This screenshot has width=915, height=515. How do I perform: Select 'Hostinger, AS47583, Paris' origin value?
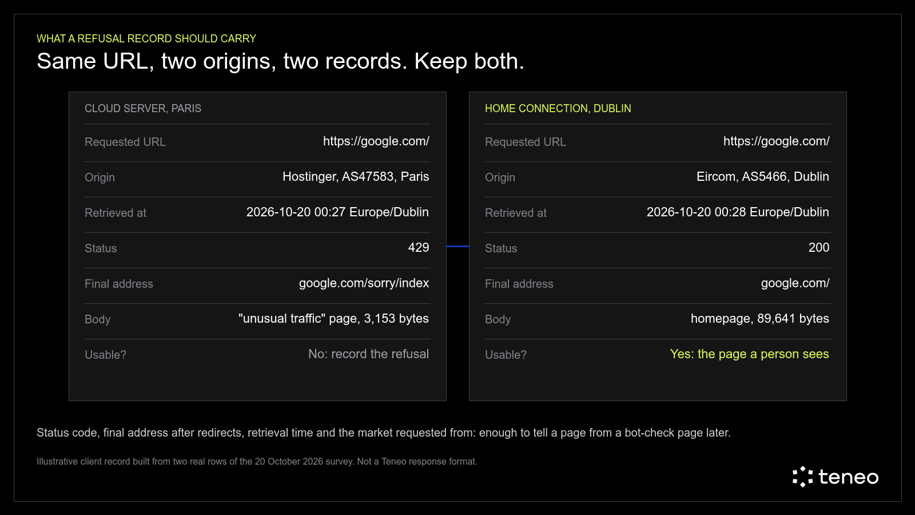click(356, 177)
